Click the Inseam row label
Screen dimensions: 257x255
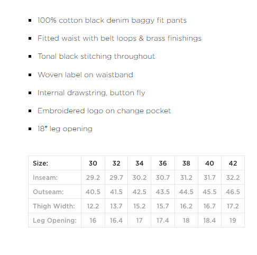coord(45,178)
